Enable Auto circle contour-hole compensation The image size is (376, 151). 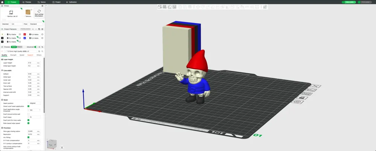click(x=28, y=147)
